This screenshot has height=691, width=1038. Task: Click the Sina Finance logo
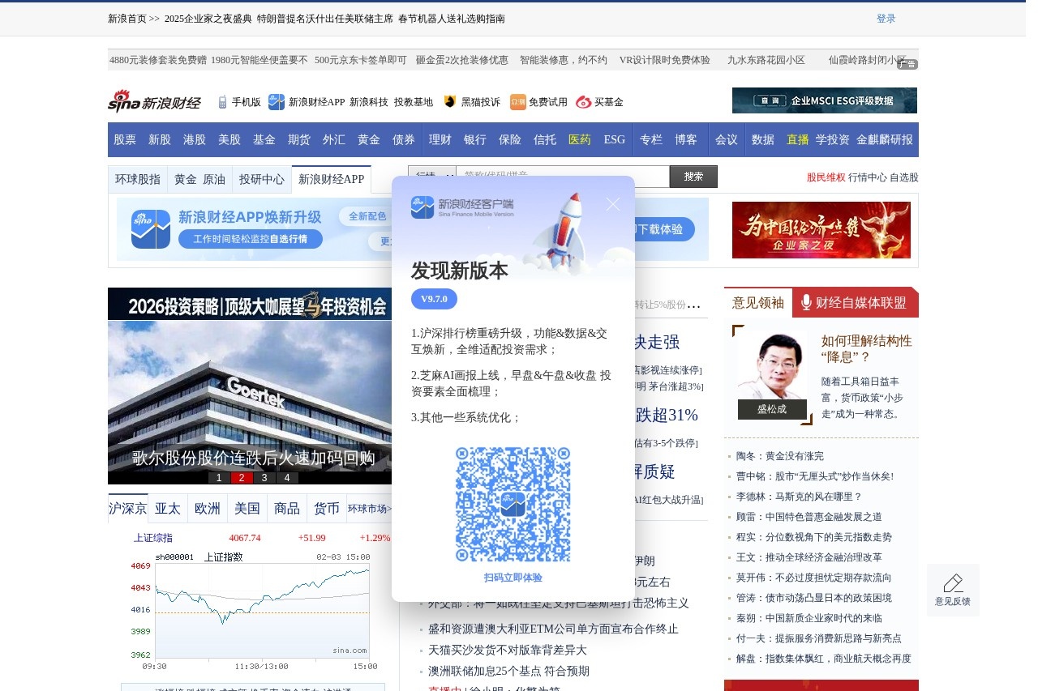point(154,101)
